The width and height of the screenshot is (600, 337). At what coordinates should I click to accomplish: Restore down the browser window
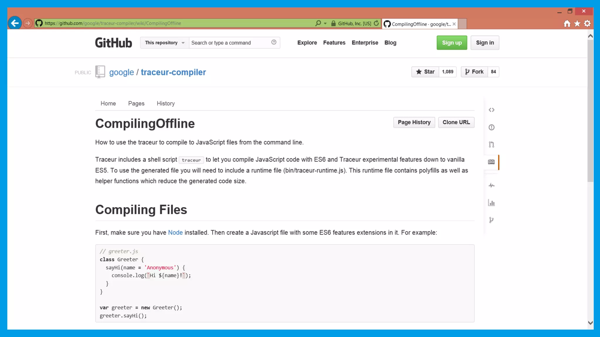[570, 11]
